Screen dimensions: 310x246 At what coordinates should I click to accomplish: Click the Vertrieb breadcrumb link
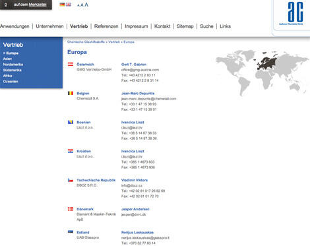pos(114,42)
